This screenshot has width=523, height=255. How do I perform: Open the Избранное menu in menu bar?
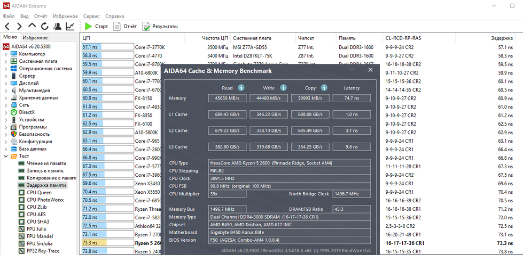[65, 16]
